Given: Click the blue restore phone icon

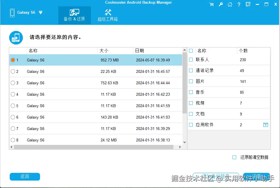Looking at the screenshot, I should (16, 38).
